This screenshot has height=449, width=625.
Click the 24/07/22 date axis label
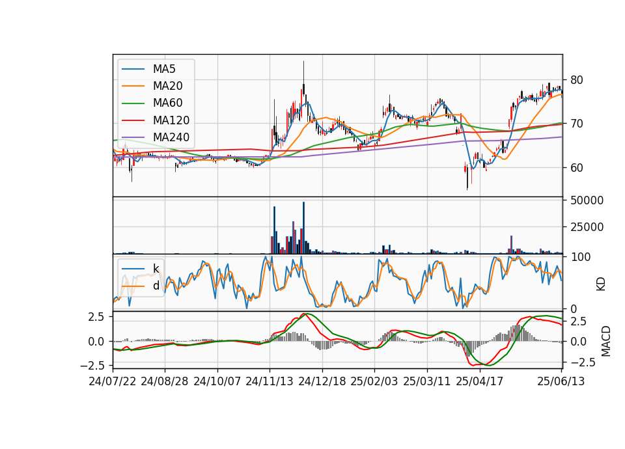113,381
